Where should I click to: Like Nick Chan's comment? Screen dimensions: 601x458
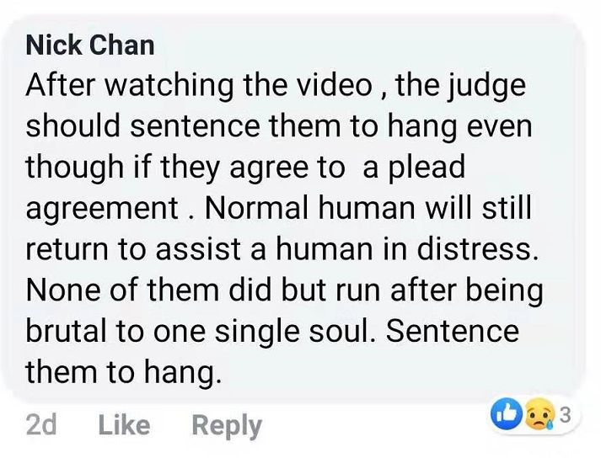pyautogui.click(x=124, y=424)
